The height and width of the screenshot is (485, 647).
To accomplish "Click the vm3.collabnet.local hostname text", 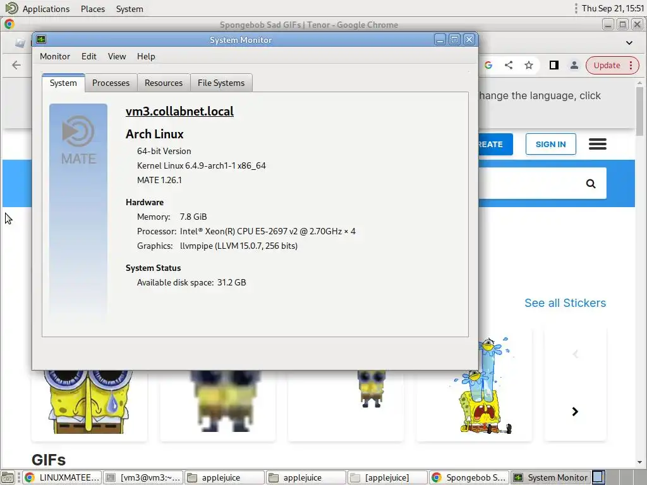I will [179, 111].
